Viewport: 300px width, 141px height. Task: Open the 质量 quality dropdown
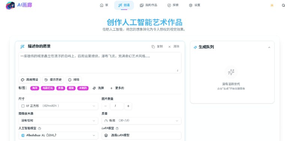(141, 120)
